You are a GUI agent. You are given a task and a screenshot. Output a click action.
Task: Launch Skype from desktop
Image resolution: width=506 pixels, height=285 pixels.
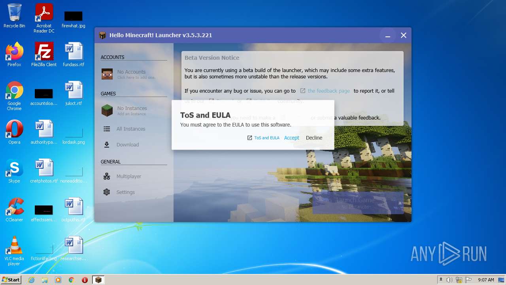(x=14, y=171)
